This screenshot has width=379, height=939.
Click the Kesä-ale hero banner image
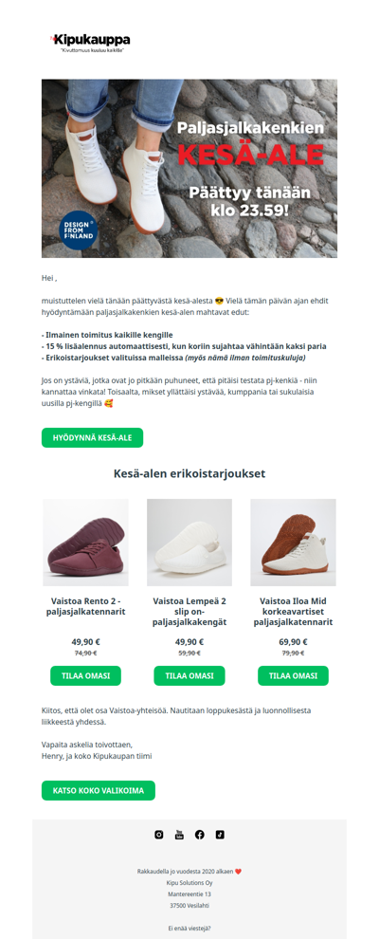(x=189, y=169)
